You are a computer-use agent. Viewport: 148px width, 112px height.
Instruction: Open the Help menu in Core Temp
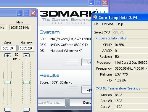click(x=120, y=24)
